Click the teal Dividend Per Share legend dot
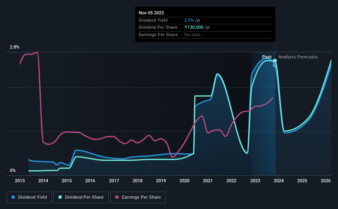338x209 pixels. [60, 197]
